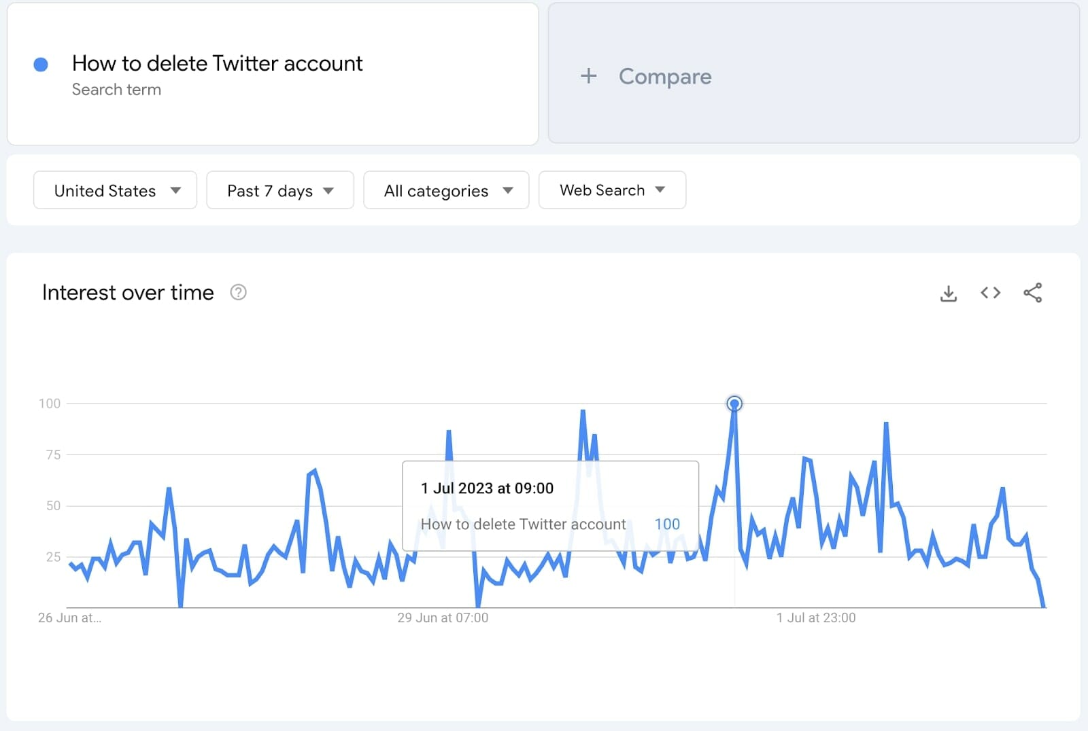This screenshot has height=731, width=1088.
Task: Open the Interest over time help icon
Action: pyautogui.click(x=238, y=293)
